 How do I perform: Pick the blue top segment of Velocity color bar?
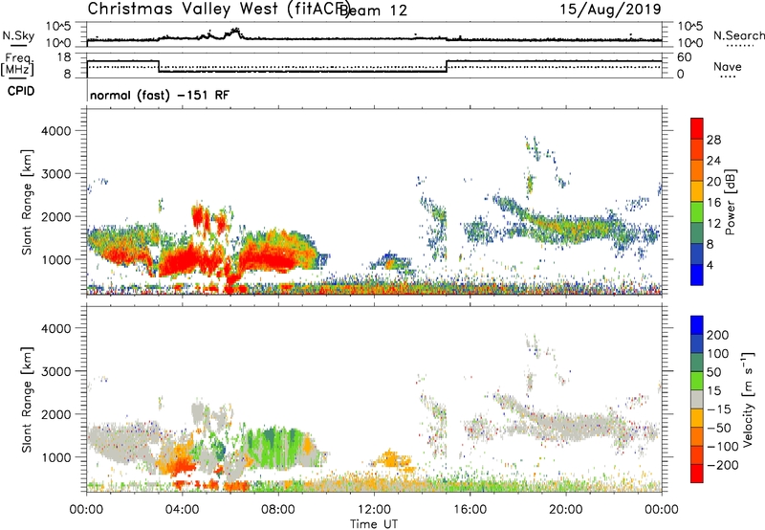pyautogui.click(x=697, y=325)
